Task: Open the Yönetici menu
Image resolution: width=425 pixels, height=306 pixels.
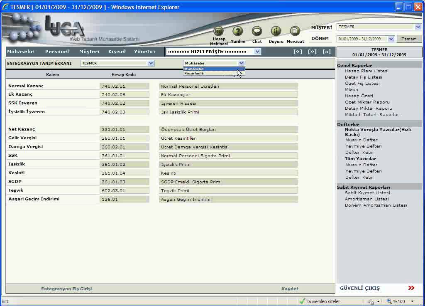Action: point(145,52)
